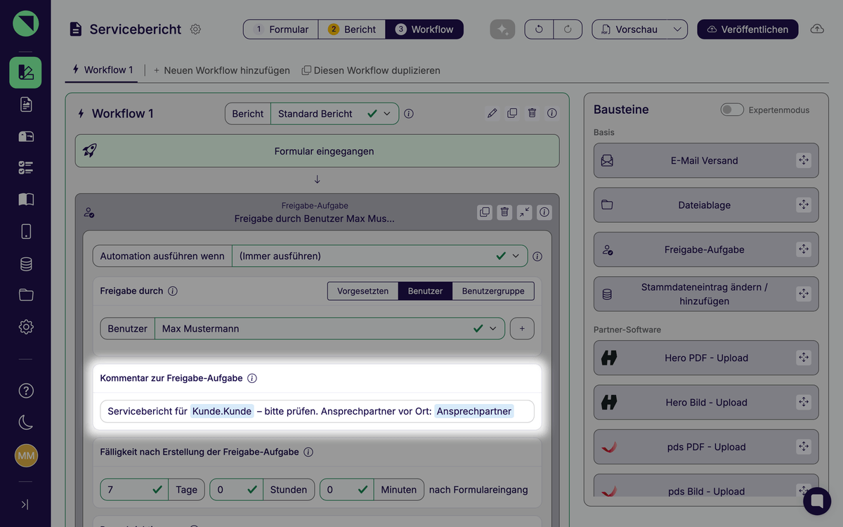Click the AI sparkle button

(502, 30)
